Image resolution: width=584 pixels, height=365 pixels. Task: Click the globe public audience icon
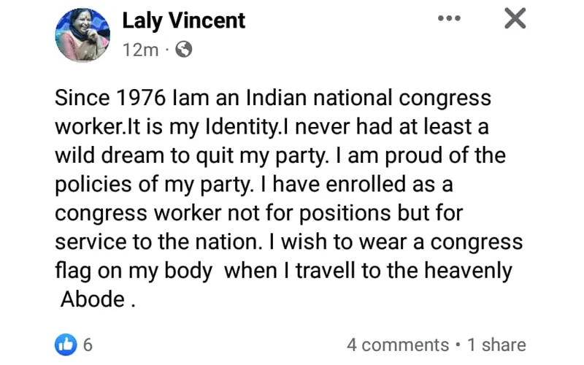(x=184, y=49)
